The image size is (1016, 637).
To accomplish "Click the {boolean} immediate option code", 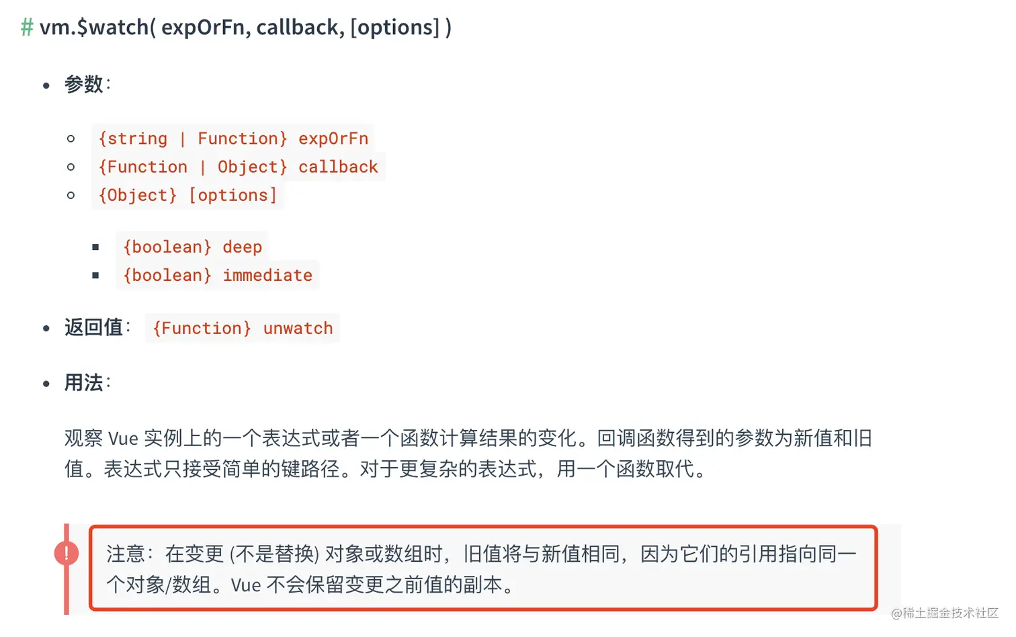I will pyautogui.click(x=218, y=275).
